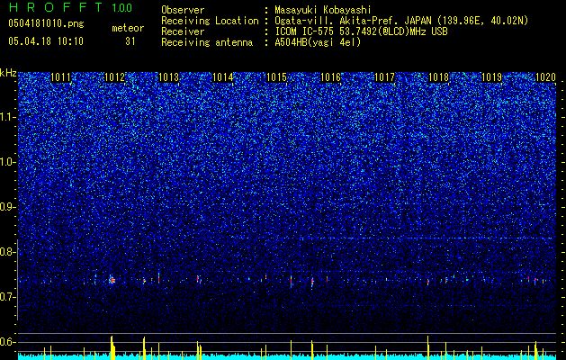The width and height of the screenshot is (566, 360).
Task: Select the A504HB(yagi 4el) antenna text
Action: tap(318, 42)
